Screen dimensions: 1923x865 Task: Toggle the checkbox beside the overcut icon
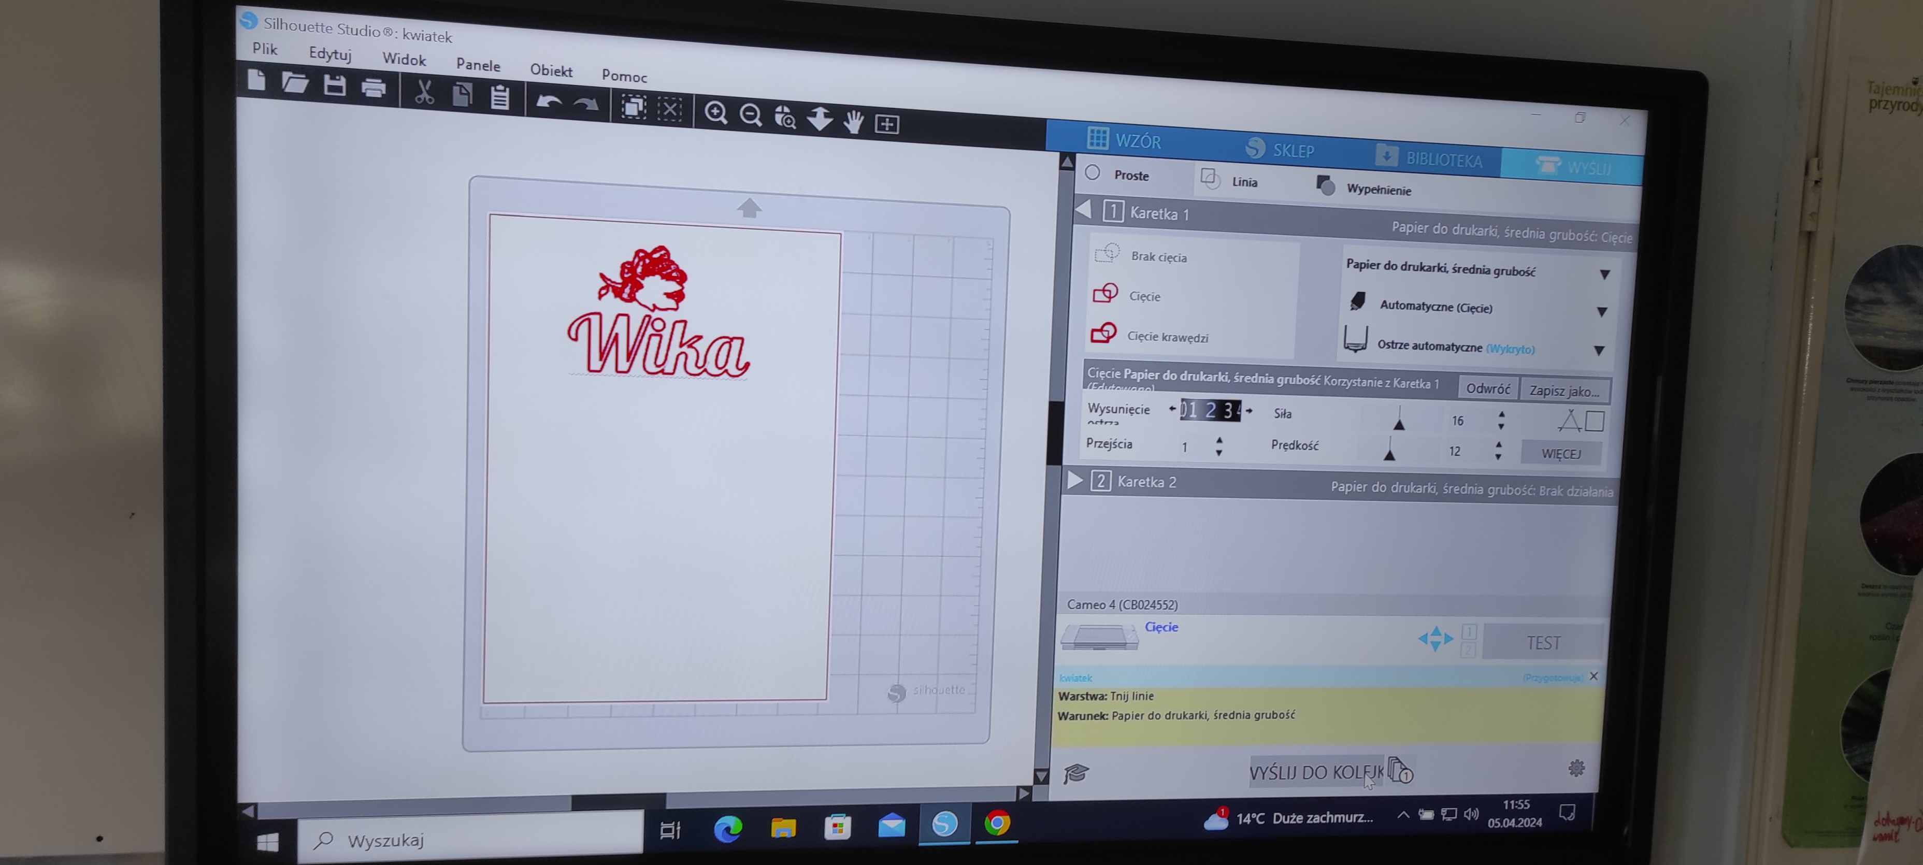(1595, 422)
